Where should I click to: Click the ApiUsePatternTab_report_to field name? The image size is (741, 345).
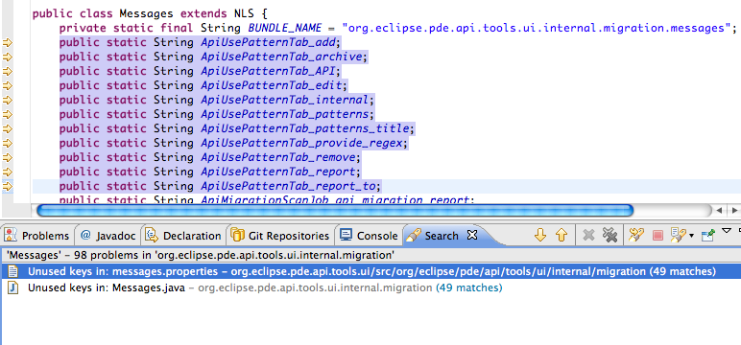point(288,186)
